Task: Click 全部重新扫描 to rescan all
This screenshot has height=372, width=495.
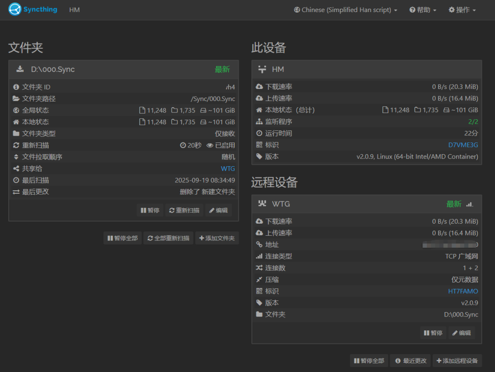Action: [x=168, y=238]
